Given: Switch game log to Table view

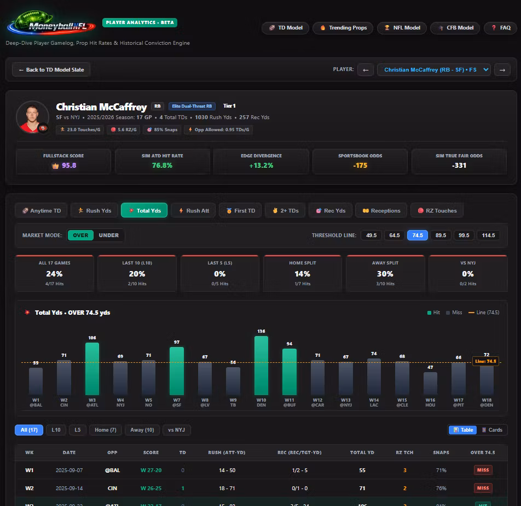Looking at the screenshot, I should pos(463,430).
